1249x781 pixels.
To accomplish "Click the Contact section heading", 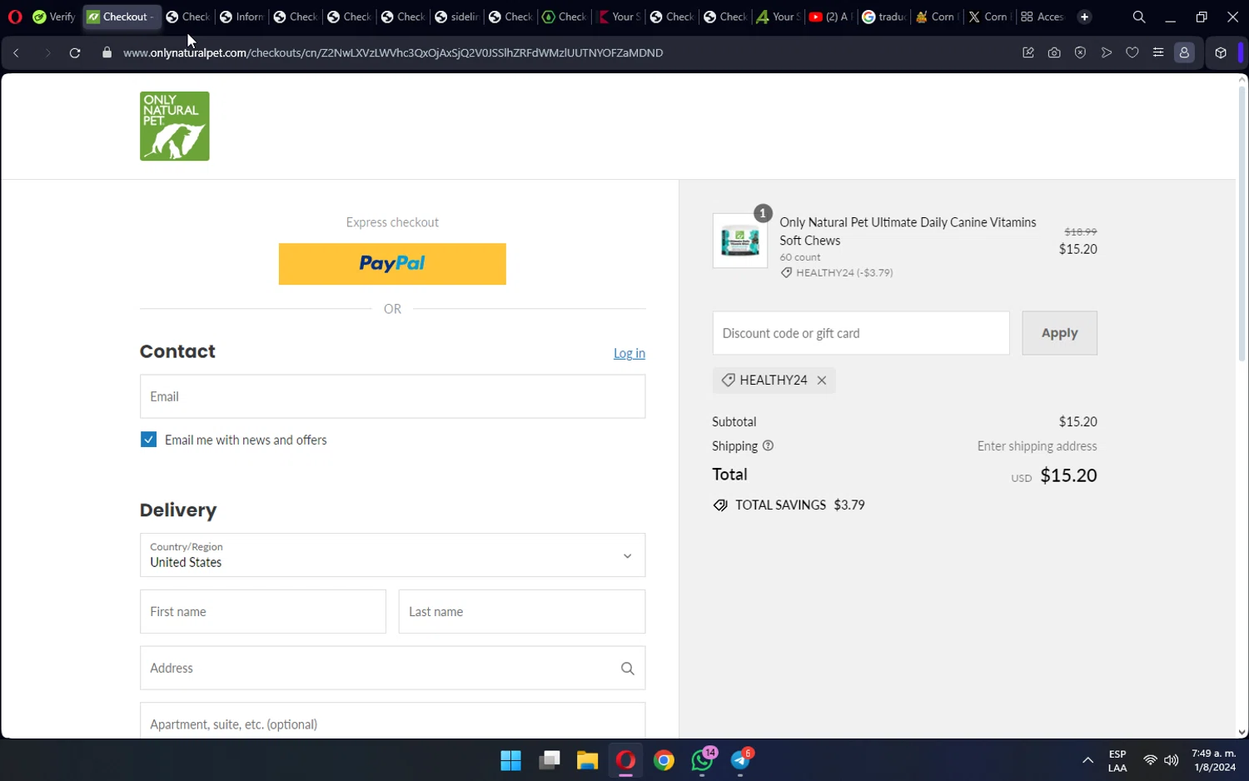I will coord(177,351).
